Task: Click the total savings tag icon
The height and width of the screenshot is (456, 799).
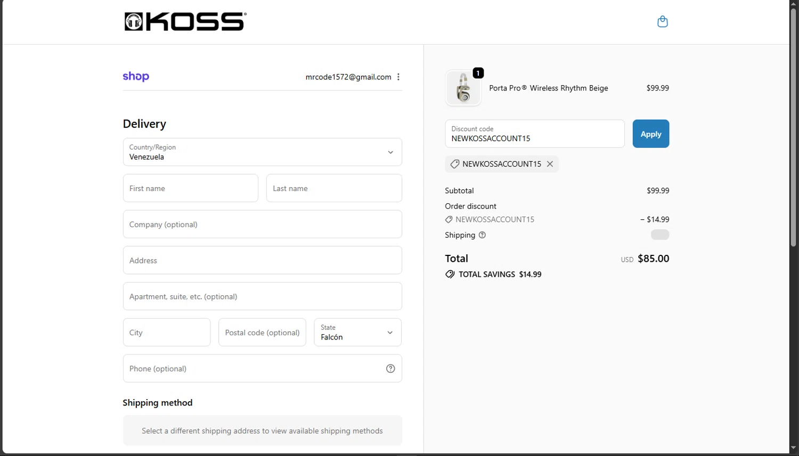Action: point(450,275)
